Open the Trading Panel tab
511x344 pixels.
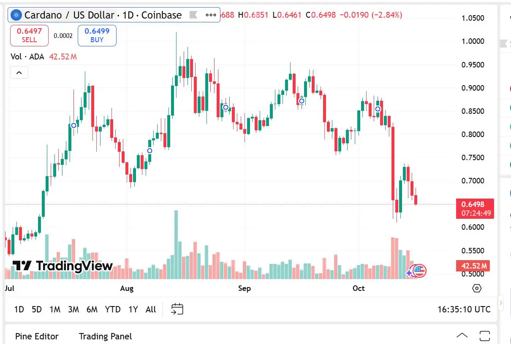pyautogui.click(x=105, y=336)
